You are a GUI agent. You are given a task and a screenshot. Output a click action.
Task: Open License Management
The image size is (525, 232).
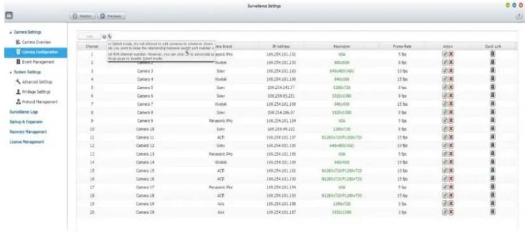click(x=26, y=141)
